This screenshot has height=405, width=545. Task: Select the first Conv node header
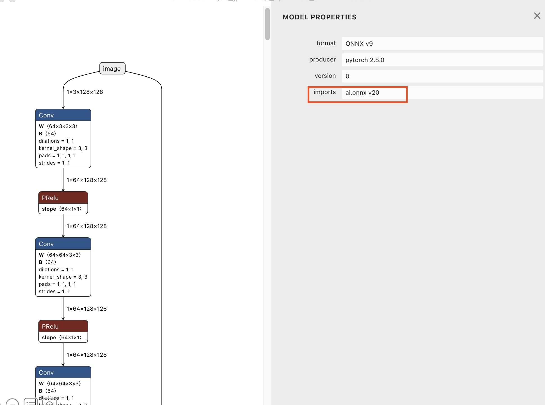point(63,115)
